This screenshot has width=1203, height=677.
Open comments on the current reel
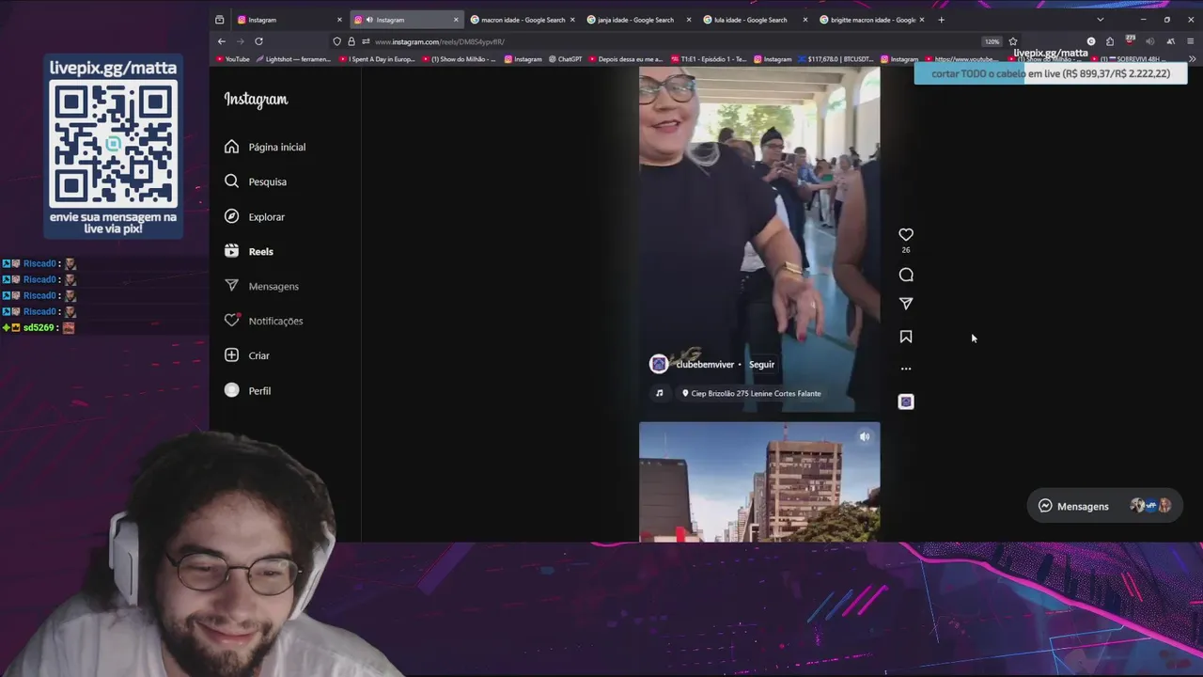pos(906,275)
